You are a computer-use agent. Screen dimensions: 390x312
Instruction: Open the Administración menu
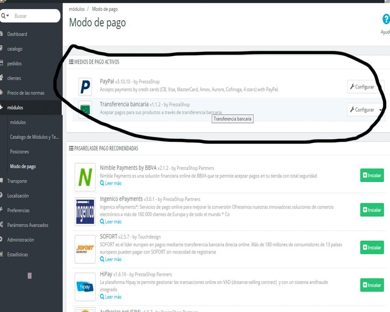pyautogui.click(x=21, y=240)
